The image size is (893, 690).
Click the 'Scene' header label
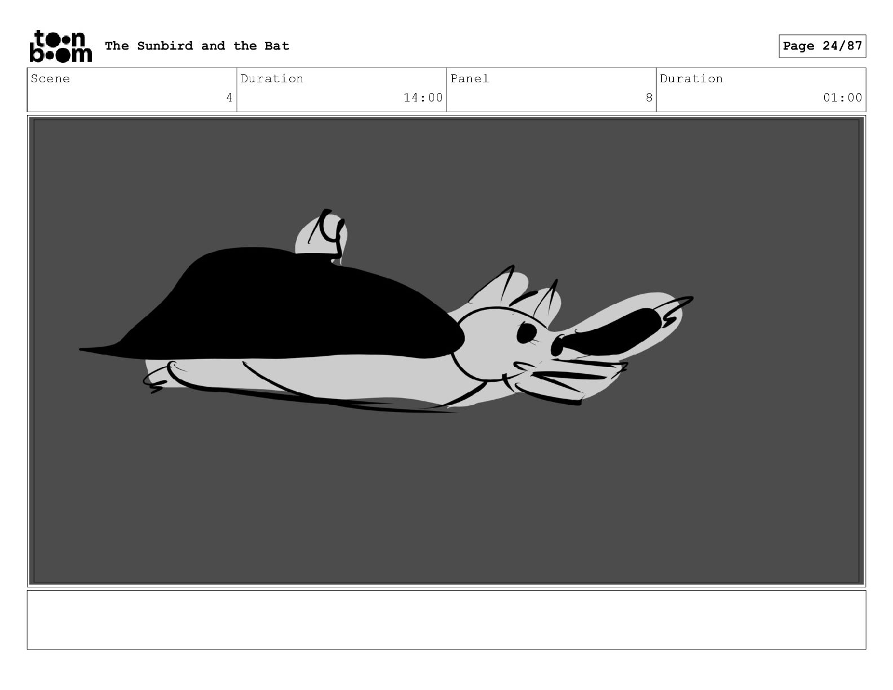[50, 78]
